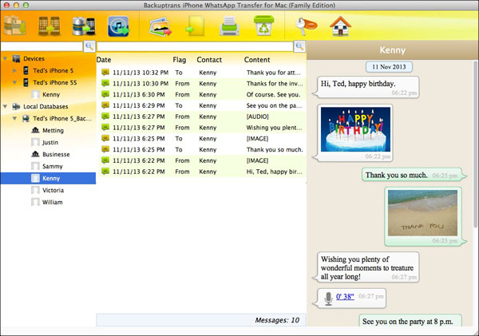Click the transfer between two phones icon
Image resolution: width=479 pixels, height=336 pixels.
[x=49, y=26]
